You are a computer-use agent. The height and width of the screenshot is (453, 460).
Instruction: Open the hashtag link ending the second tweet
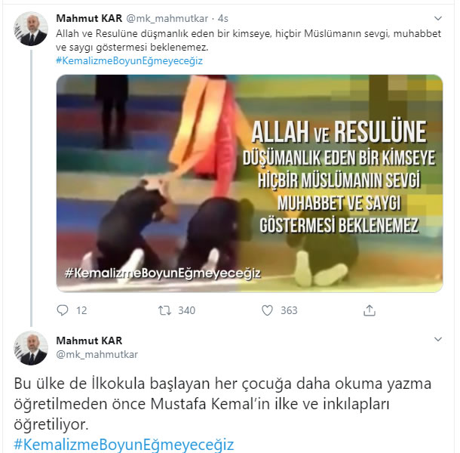[124, 445]
